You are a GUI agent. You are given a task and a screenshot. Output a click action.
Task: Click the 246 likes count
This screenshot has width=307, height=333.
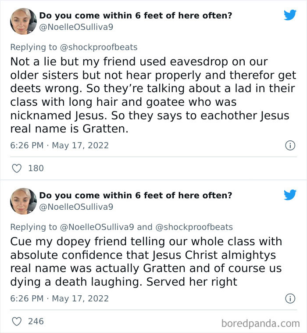(x=36, y=322)
